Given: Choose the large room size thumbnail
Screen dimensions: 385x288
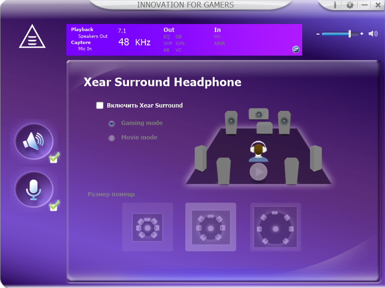Looking at the screenshot, I should pyautogui.click(x=275, y=227).
